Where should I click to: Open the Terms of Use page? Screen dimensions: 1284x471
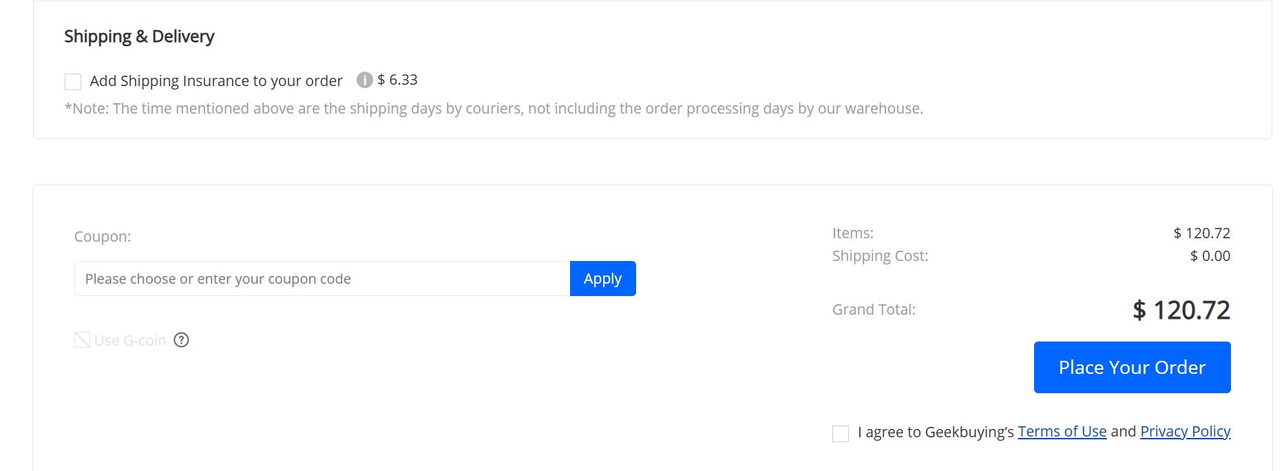coord(1060,431)
